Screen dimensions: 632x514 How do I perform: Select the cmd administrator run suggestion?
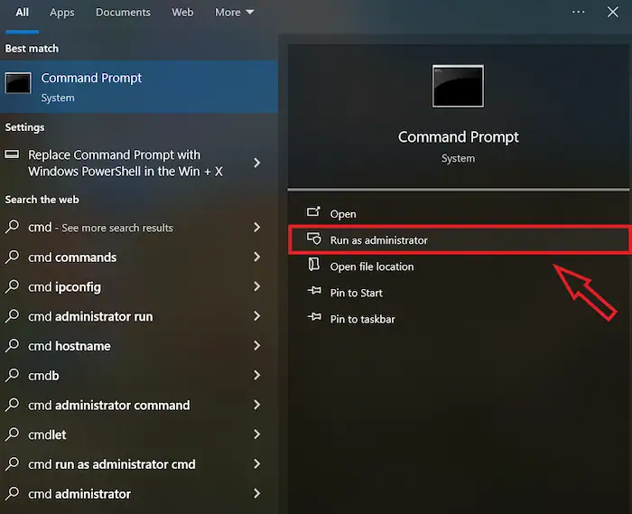[90, 317]
